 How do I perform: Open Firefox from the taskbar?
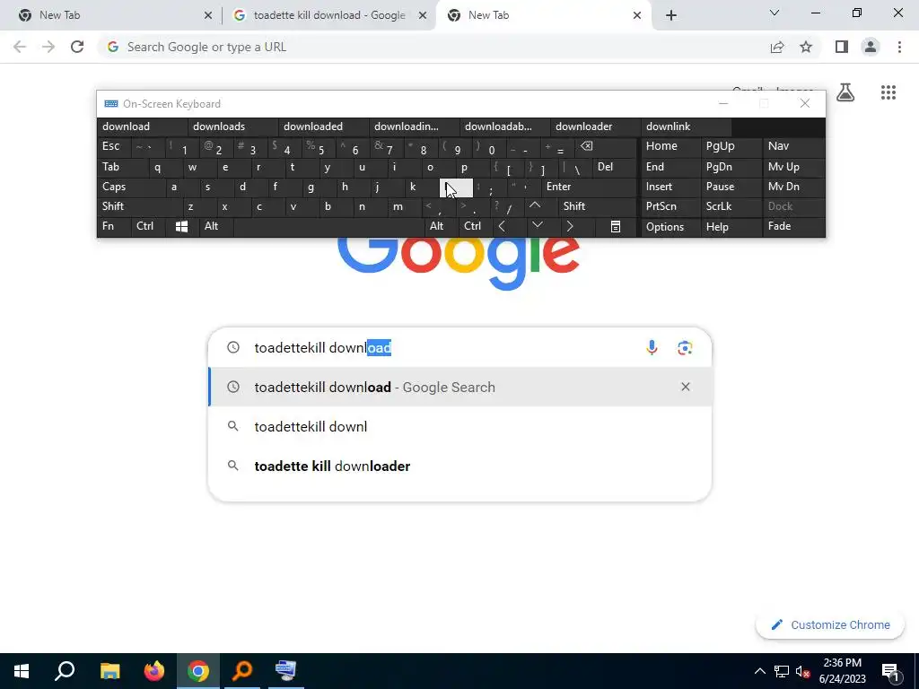pos(154,671)
